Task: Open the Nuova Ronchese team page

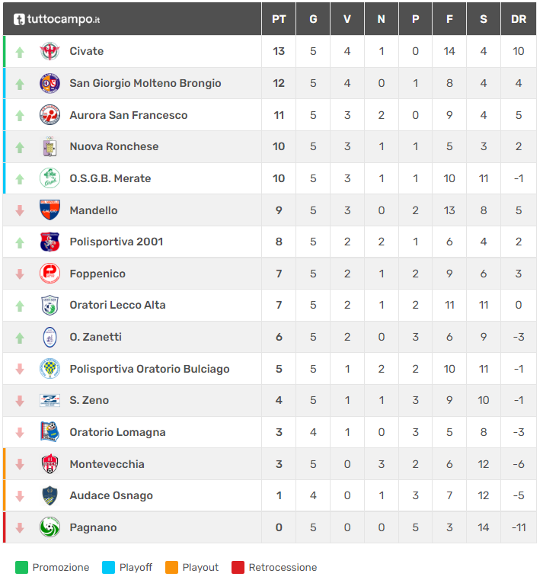Action: tap(113, 146)
